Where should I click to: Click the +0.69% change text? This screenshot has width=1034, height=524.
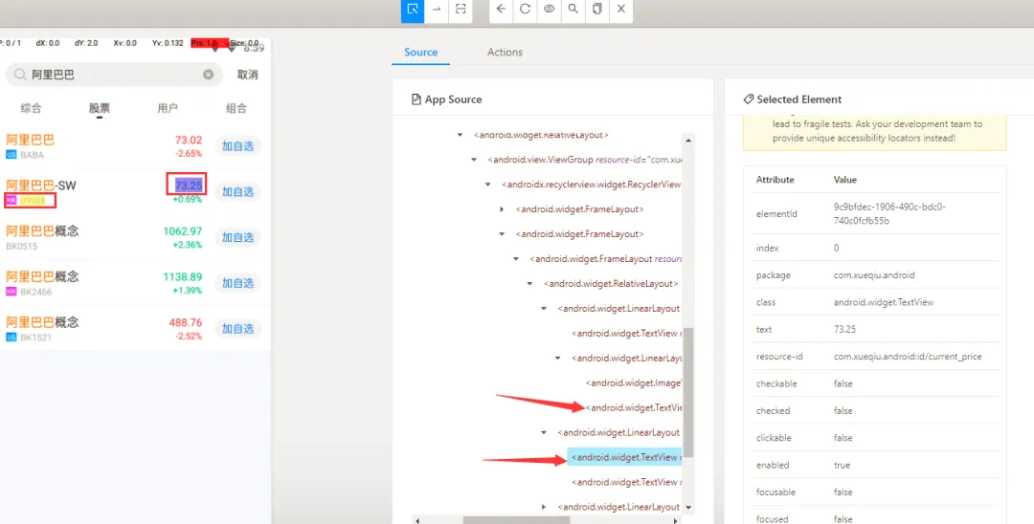coord(188,199)
